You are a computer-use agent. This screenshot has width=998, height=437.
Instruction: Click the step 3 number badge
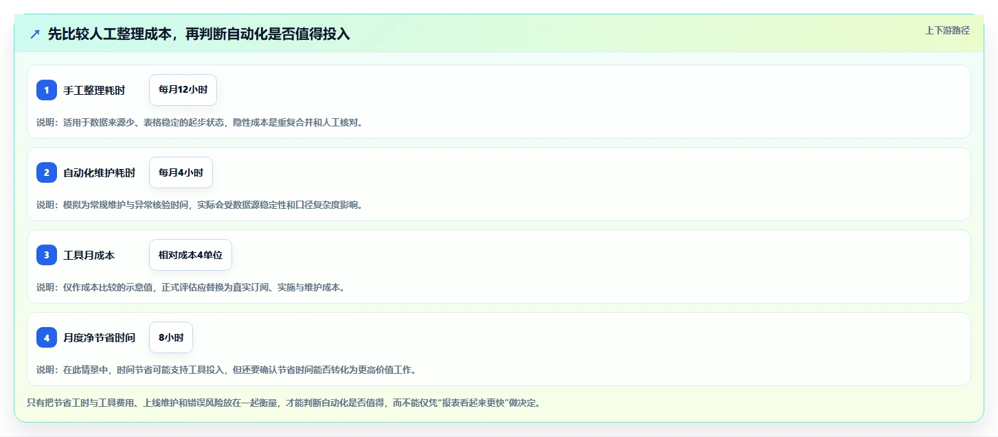click(x=47, y=255)
